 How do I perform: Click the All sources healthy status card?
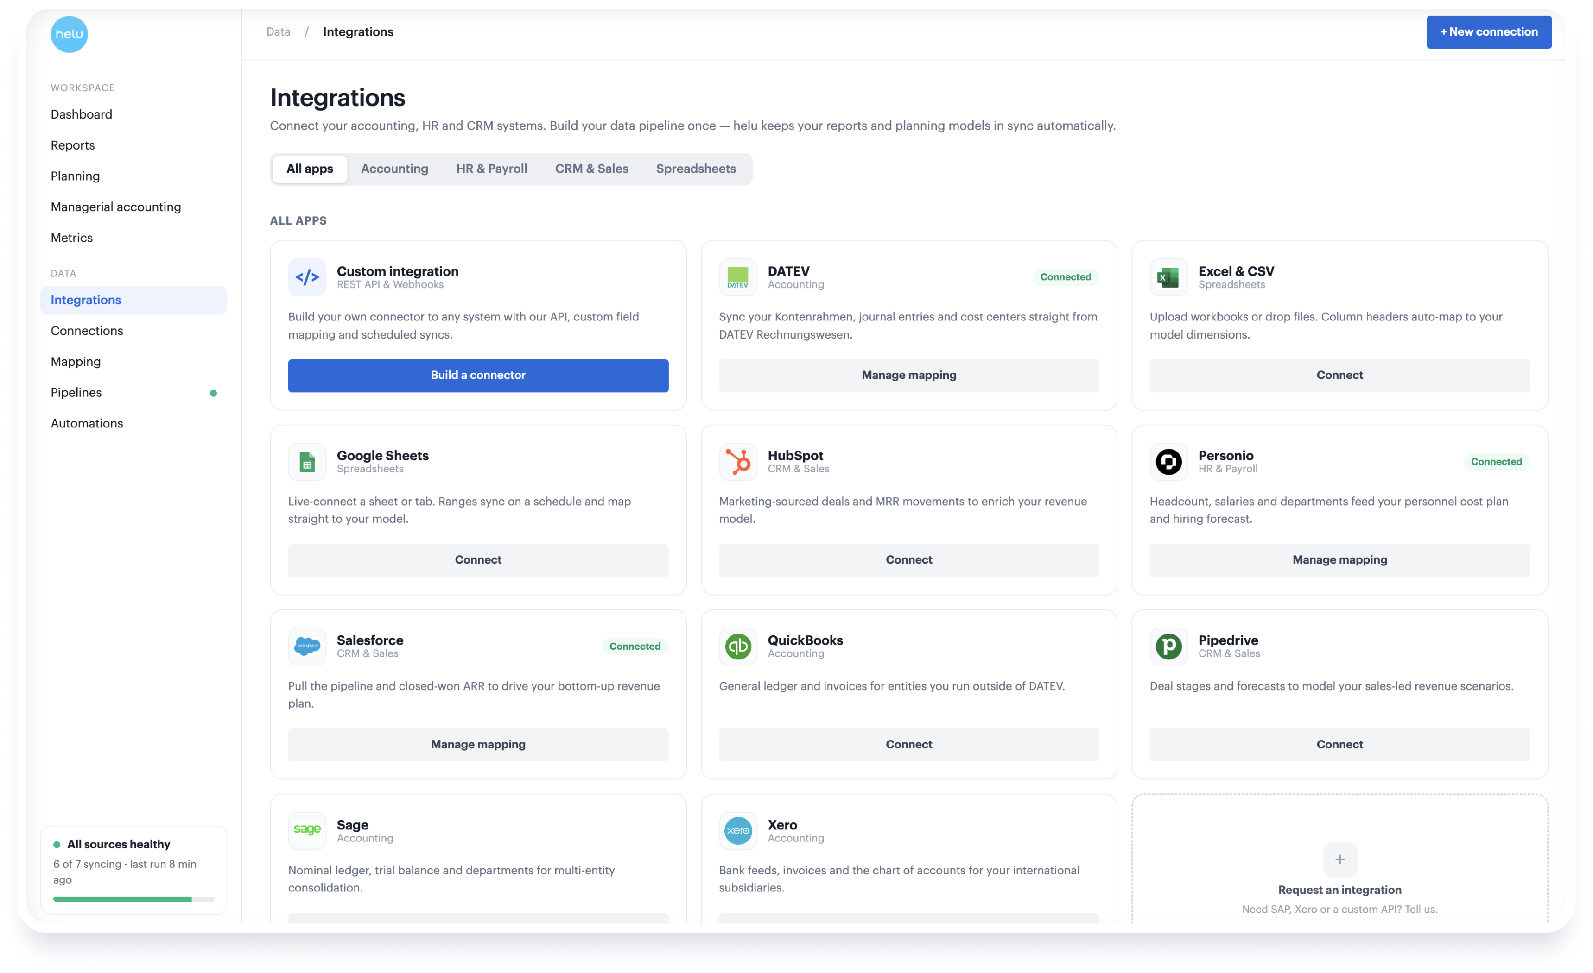(133, 870)
